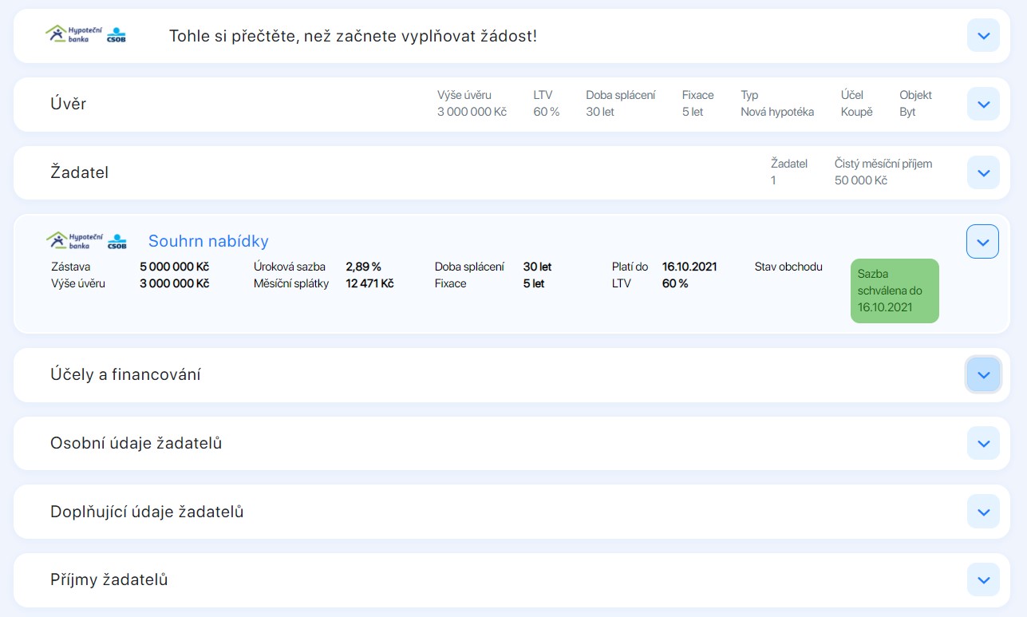Open the Souhrn nabídky heading link
Viewport: 1027px width, 617px height.
208,241
